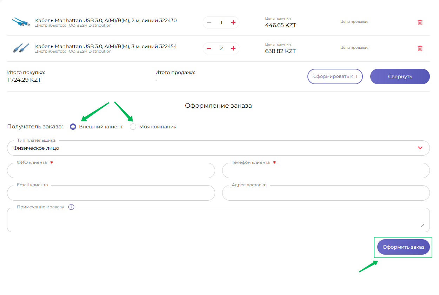
Task: Decrease quantity of 2 m cable
Action: [x=209, y=22]
